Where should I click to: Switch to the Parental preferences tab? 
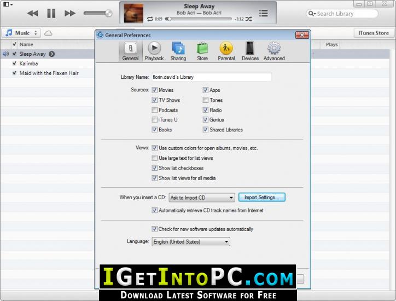click(x=226, y=51)
